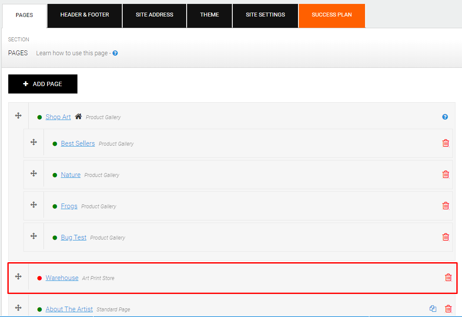Screen dimensions: 462x317
Task: Click green status dot beside Nature
Action: pos(55,175)
